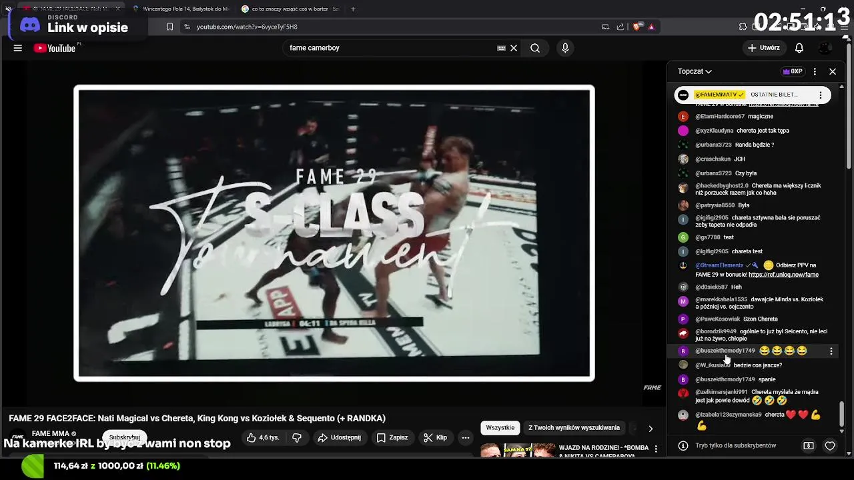
Task: Click the @EtamHardcore67 chat username
Action: click(720, 117)
